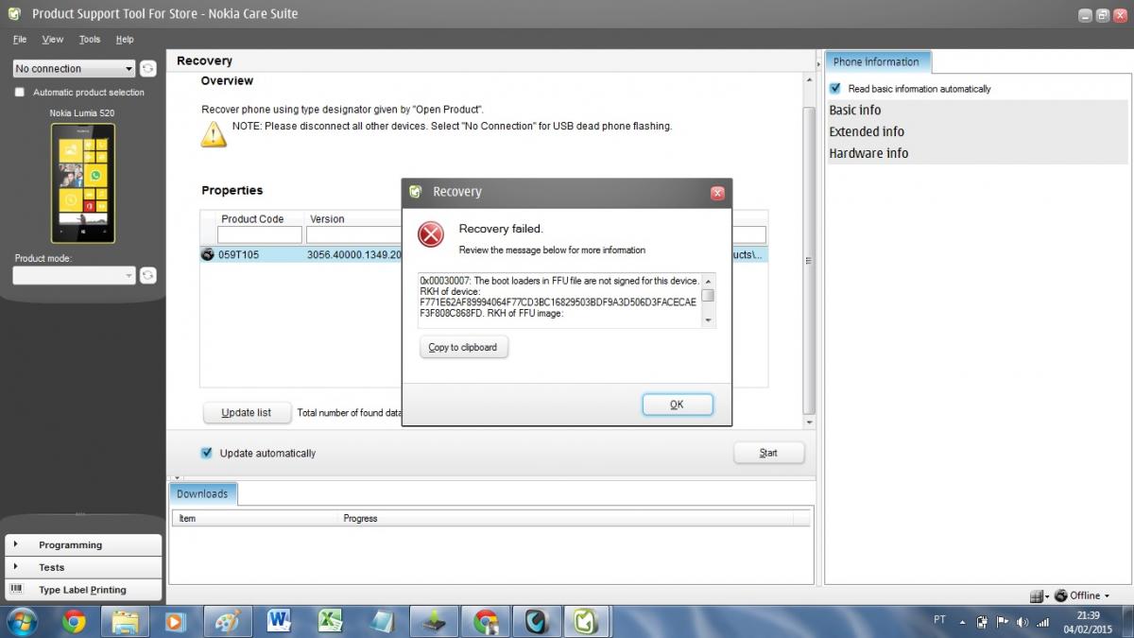This screenshot has height=638, width=1134.
Task: Click the red error icon in Recovery dialog
Action: click(431, 233)
